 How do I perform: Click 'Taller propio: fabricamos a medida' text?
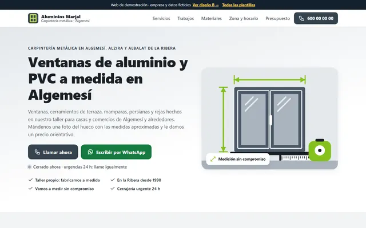(x=67, y=180)
